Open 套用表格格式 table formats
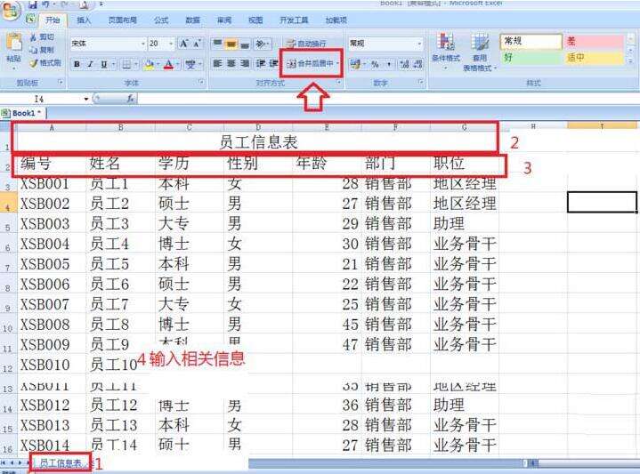Screen dimensions: 640x474 [x=480, y=52]
